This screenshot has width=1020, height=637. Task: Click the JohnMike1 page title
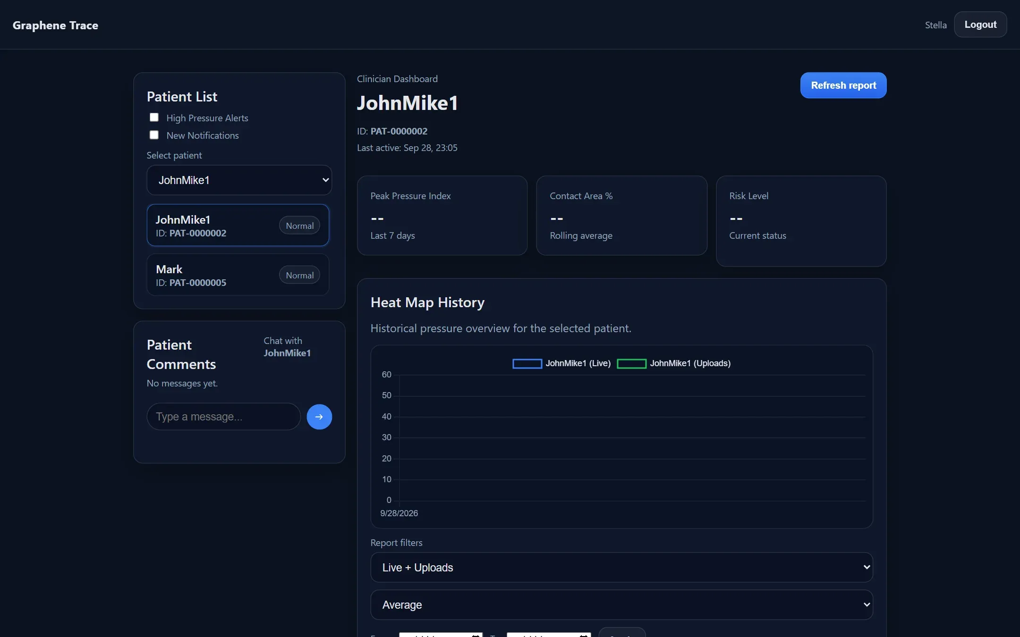407,103
